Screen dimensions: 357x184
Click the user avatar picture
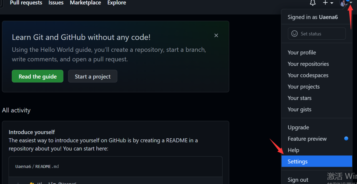[344, 3]
